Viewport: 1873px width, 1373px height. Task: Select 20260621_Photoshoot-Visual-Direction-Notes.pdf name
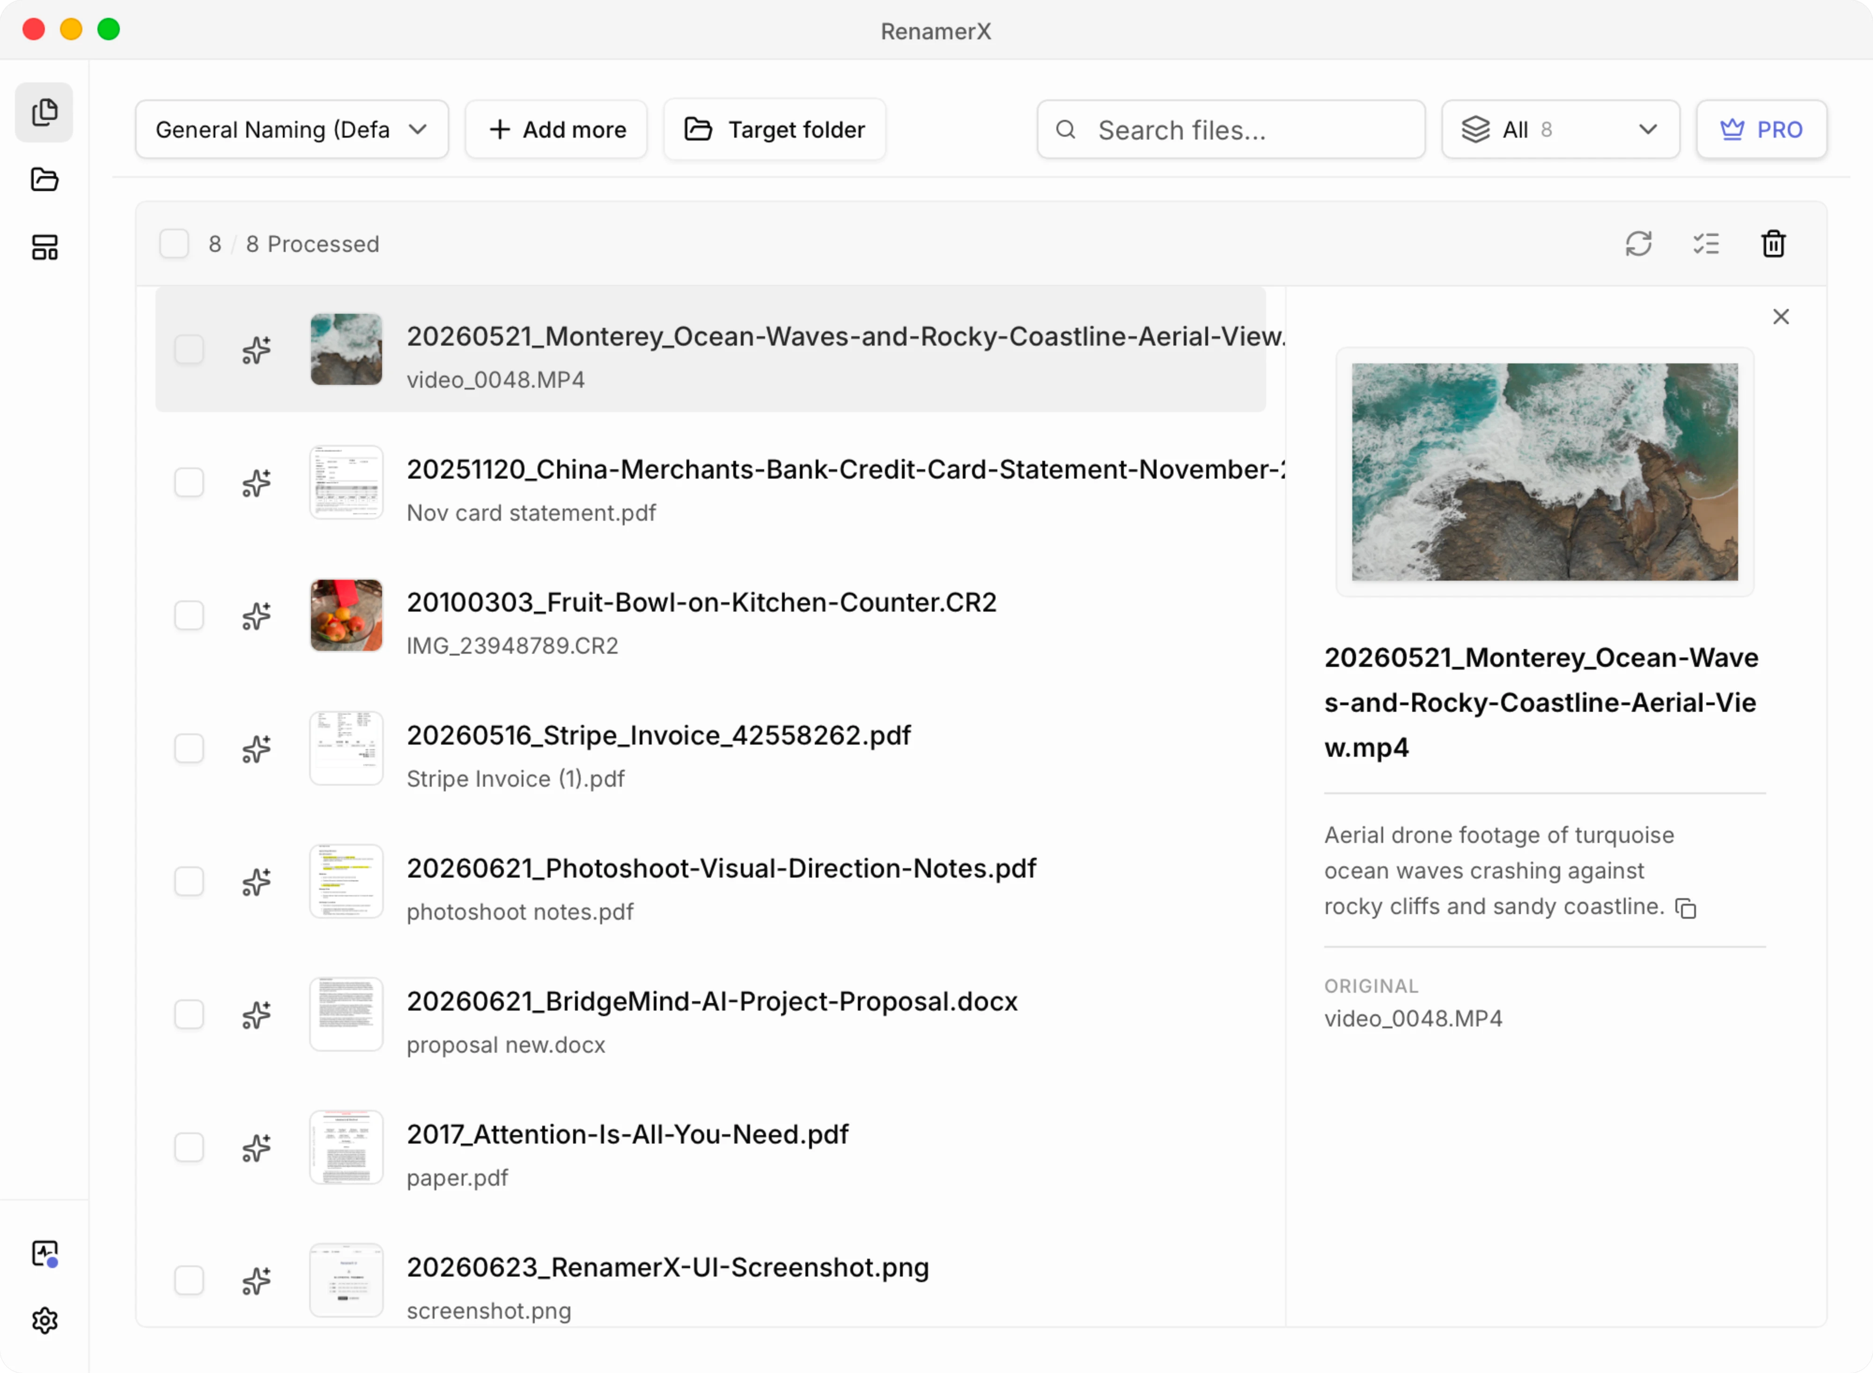(x=721, y=869)
